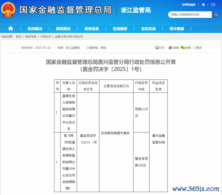This screenshot has height=195, width=222.
Task: Click the publish date 2025-05-22
Action: point(43,48)
